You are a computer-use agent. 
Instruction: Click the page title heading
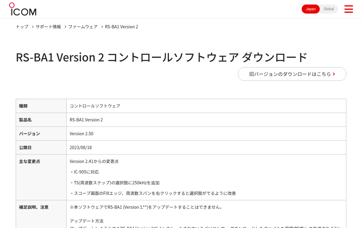tap(162, 57)
